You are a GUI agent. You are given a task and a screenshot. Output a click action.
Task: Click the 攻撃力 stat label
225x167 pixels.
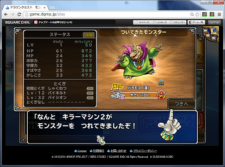coord(32,60)
